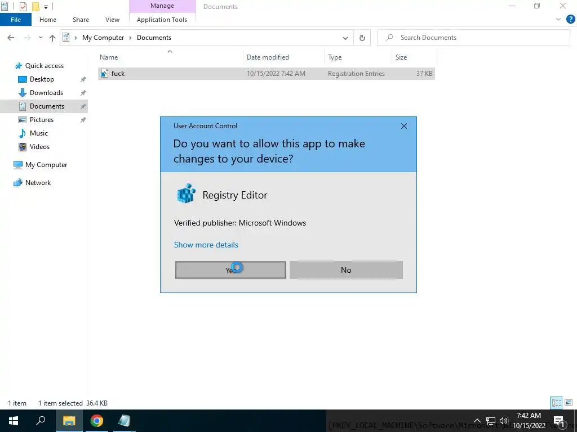Click My Computer in address breadcrumb
577x432 pixels.
[x=103, y=38]
